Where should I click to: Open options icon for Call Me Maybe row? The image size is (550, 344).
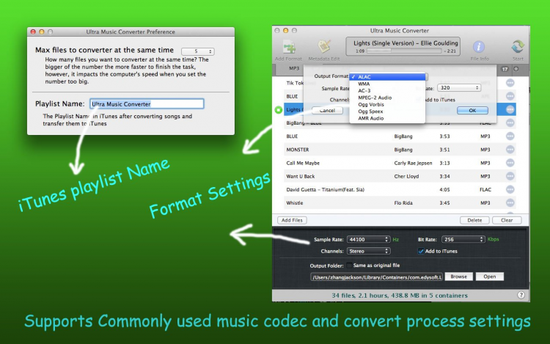click(510, 163)
